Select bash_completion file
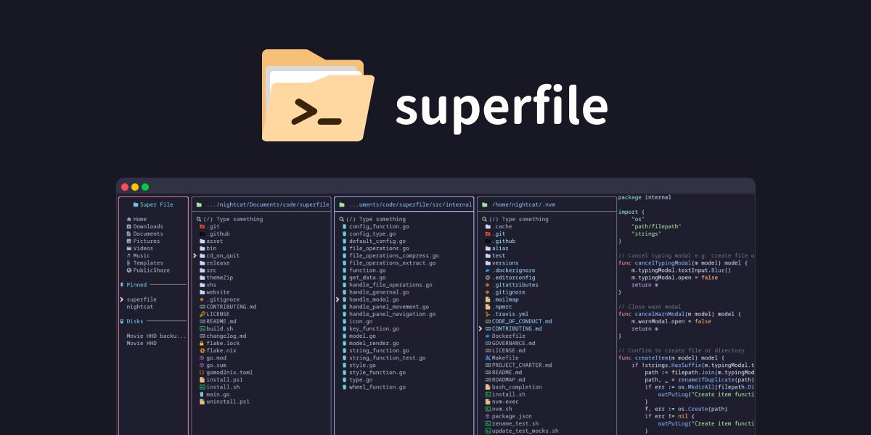Viewport: 871px width, 435px height. pos(514,386)
